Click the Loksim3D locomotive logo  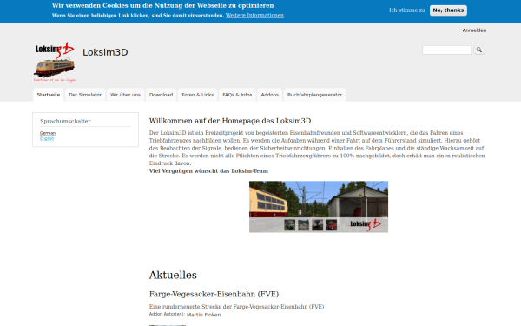pos(55,62)
